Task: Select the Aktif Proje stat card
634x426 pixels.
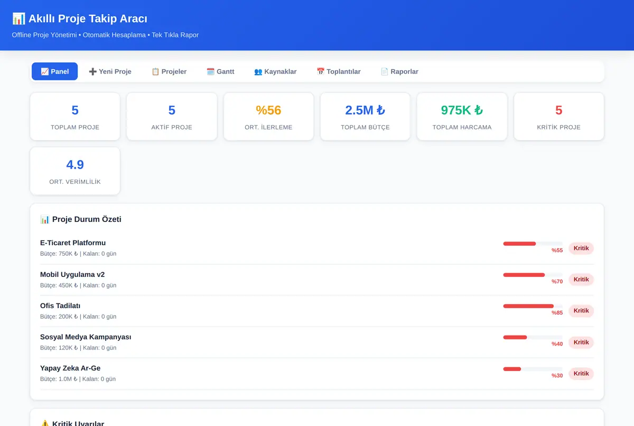Action: [x=172, y=117]
